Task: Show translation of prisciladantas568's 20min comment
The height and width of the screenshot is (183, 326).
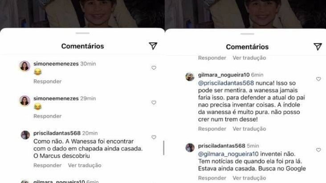Action: (x=85, y=165)
